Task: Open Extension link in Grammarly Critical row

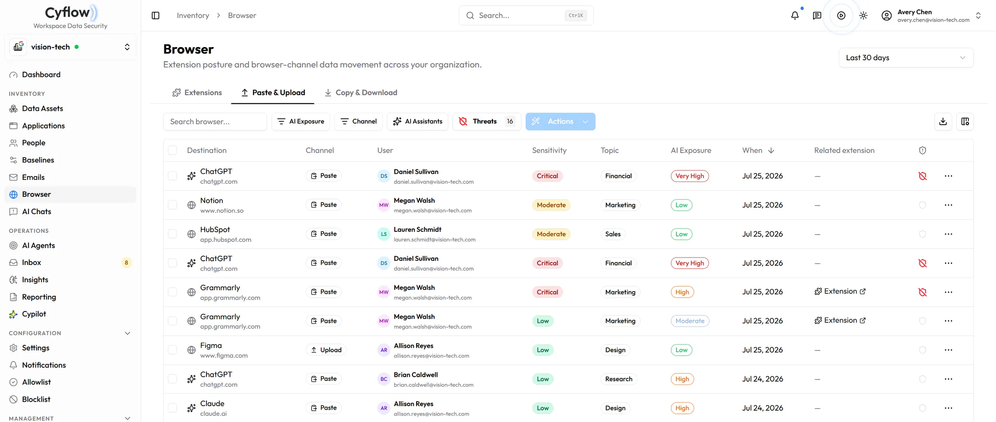Action: (840, 291)
